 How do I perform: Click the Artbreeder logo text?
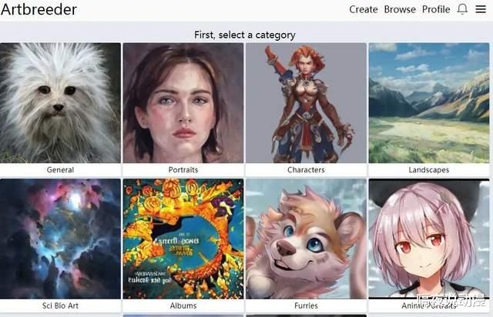(39, 9)
